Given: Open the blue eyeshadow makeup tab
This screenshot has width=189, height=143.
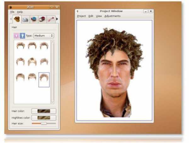Looking at the screenshot, I should [34, 19].
